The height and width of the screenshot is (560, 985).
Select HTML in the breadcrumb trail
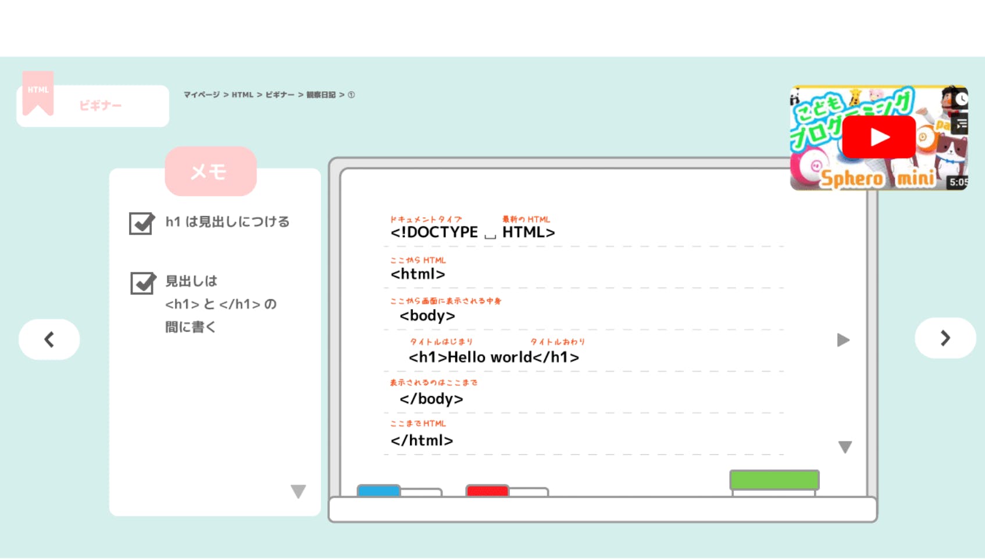242,95
